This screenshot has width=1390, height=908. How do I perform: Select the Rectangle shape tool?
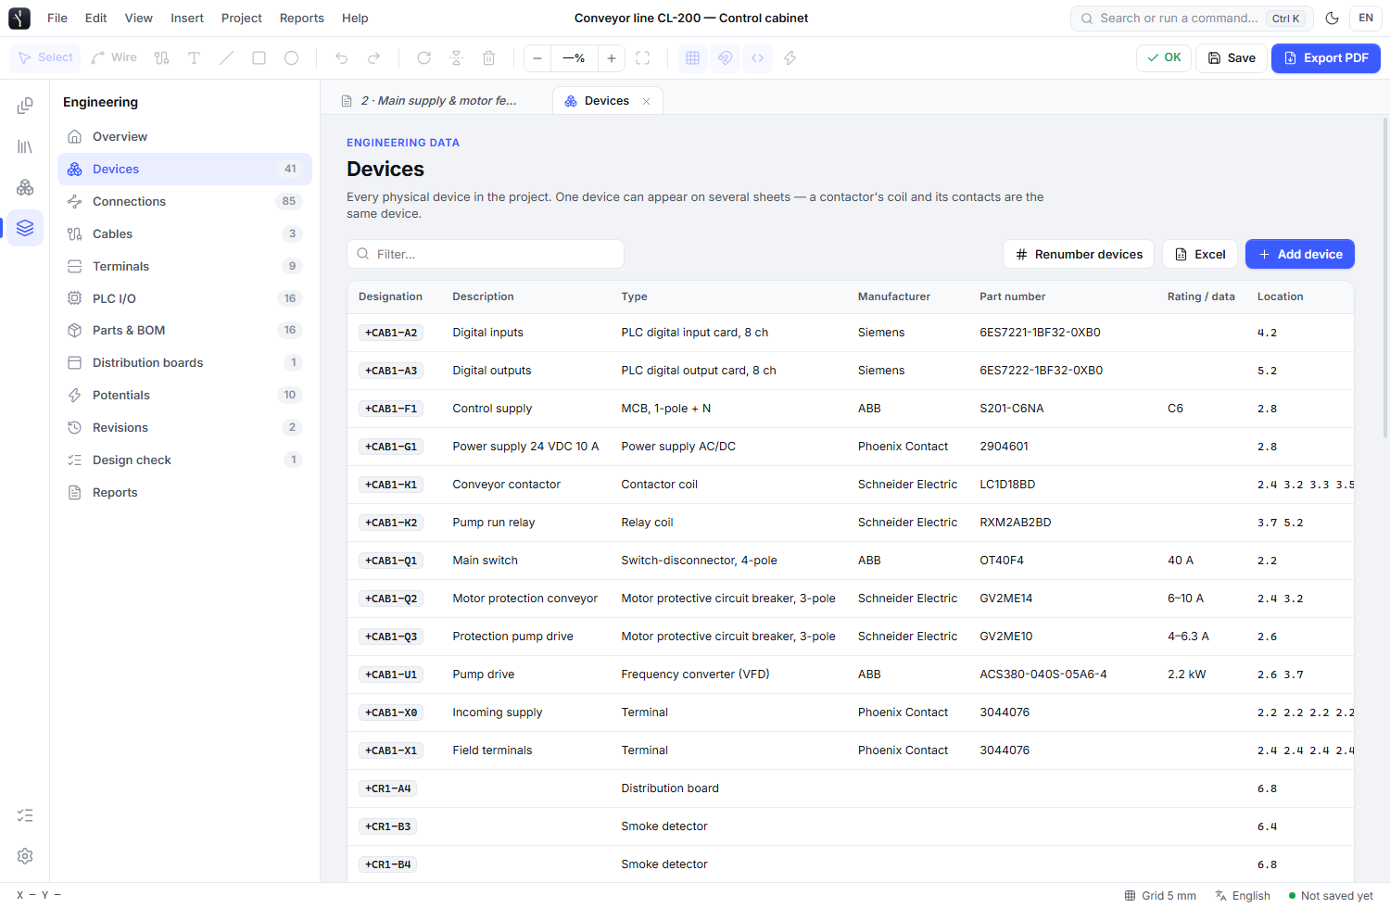pos(259,57)
